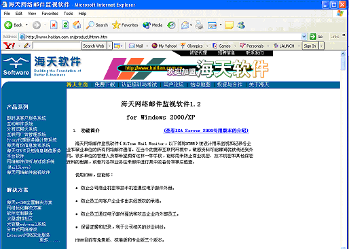Click the haitian.com.cn banner image
The width and height of the screenshot is (349, 249).
point(186,69)
